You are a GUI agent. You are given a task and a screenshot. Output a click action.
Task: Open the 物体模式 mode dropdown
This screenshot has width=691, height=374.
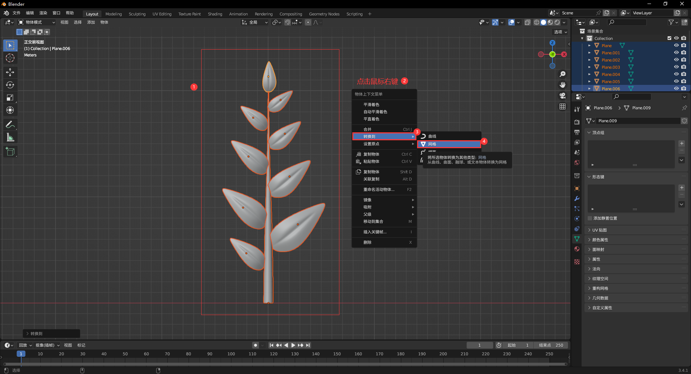coord(37,22)
